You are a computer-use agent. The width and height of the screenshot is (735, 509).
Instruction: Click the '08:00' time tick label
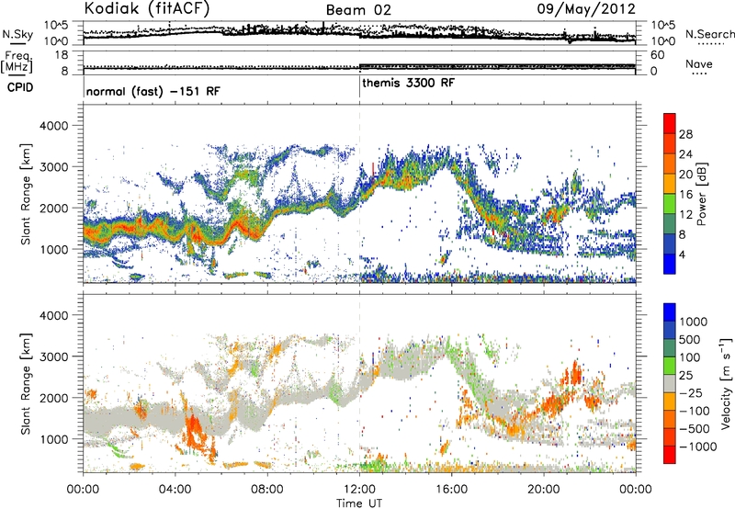point(267,490)
